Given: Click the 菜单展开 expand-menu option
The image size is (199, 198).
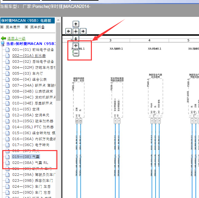Looking at the screenshot, I should pyautogui.click(x=13, y=27).
